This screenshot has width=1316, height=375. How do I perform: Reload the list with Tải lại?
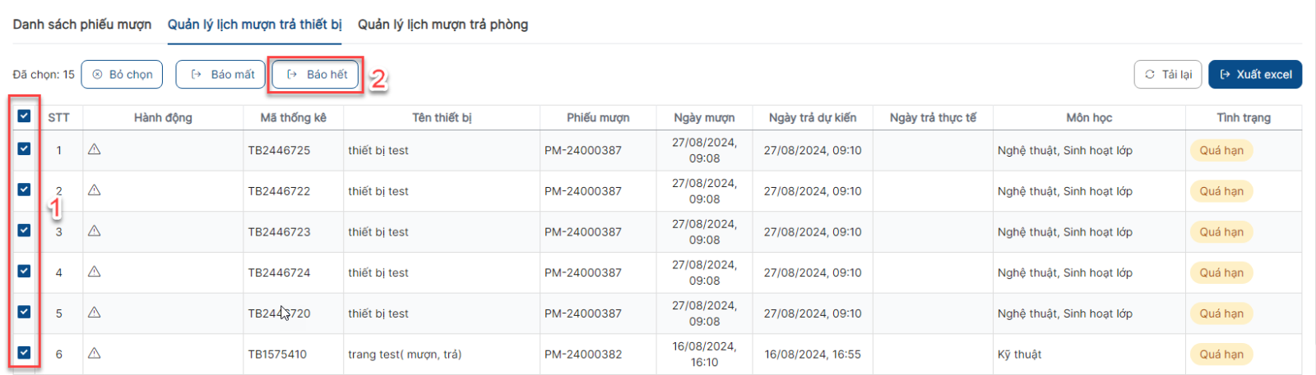point(1168,75)
